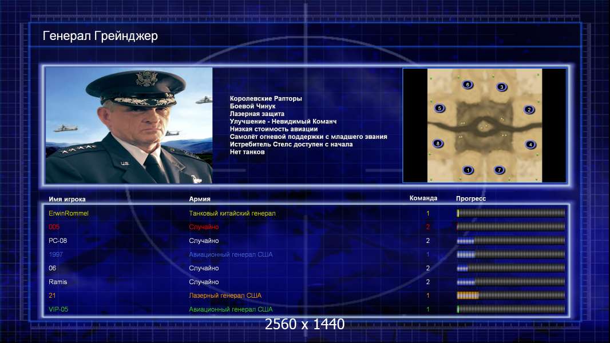Click 'Низкая стоимость авиации' text
610x343 pixels.
[274, 129]
